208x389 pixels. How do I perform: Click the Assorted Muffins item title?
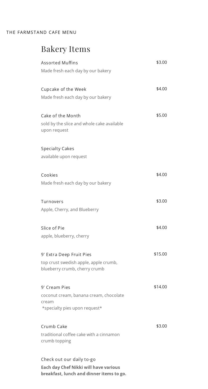pos(59,63)
